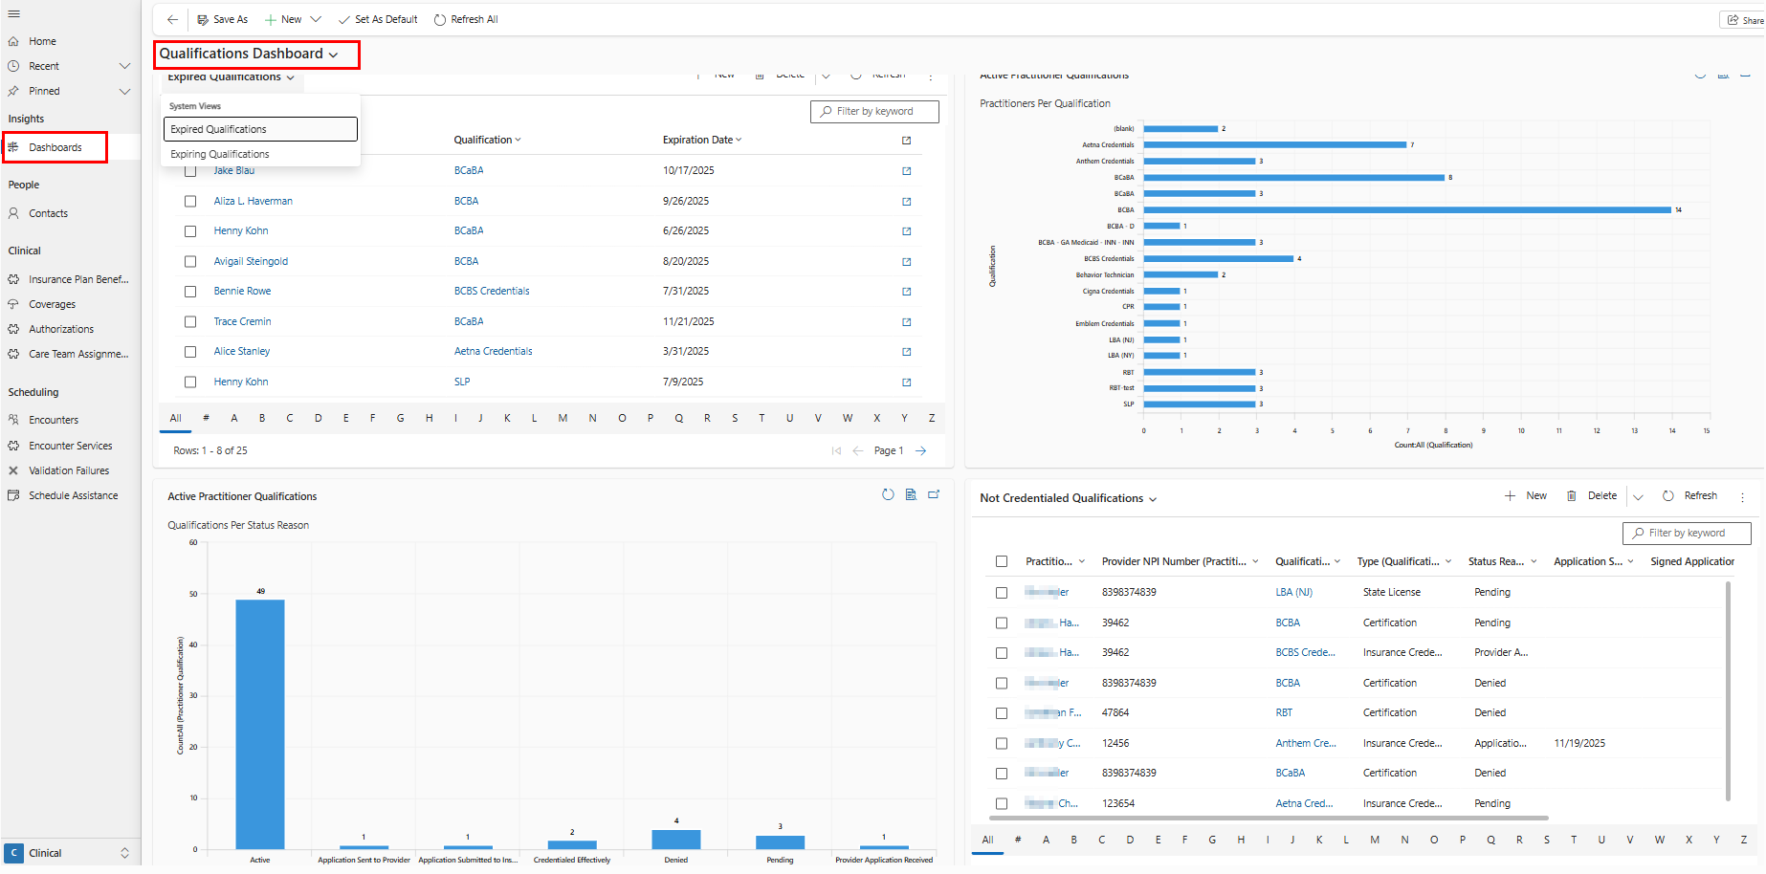Screen dimensions: 1766x874
Task: Click the Refresh All button
Action: [x=466, y=19]
